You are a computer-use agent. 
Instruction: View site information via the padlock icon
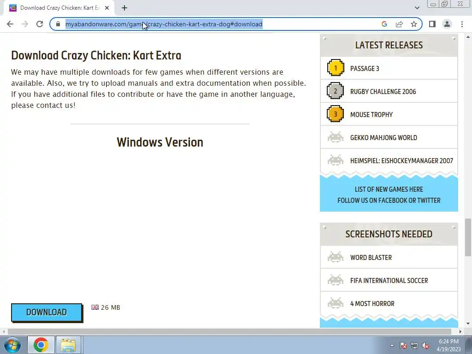tap(58, 24)
